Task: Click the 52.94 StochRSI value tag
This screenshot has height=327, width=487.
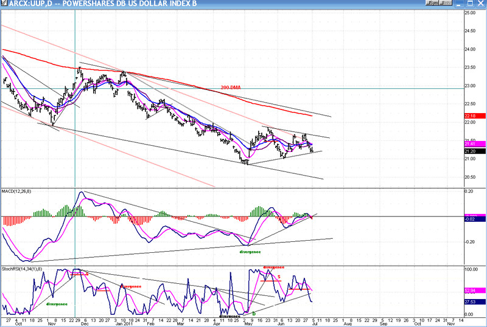Action: [472, 291]
